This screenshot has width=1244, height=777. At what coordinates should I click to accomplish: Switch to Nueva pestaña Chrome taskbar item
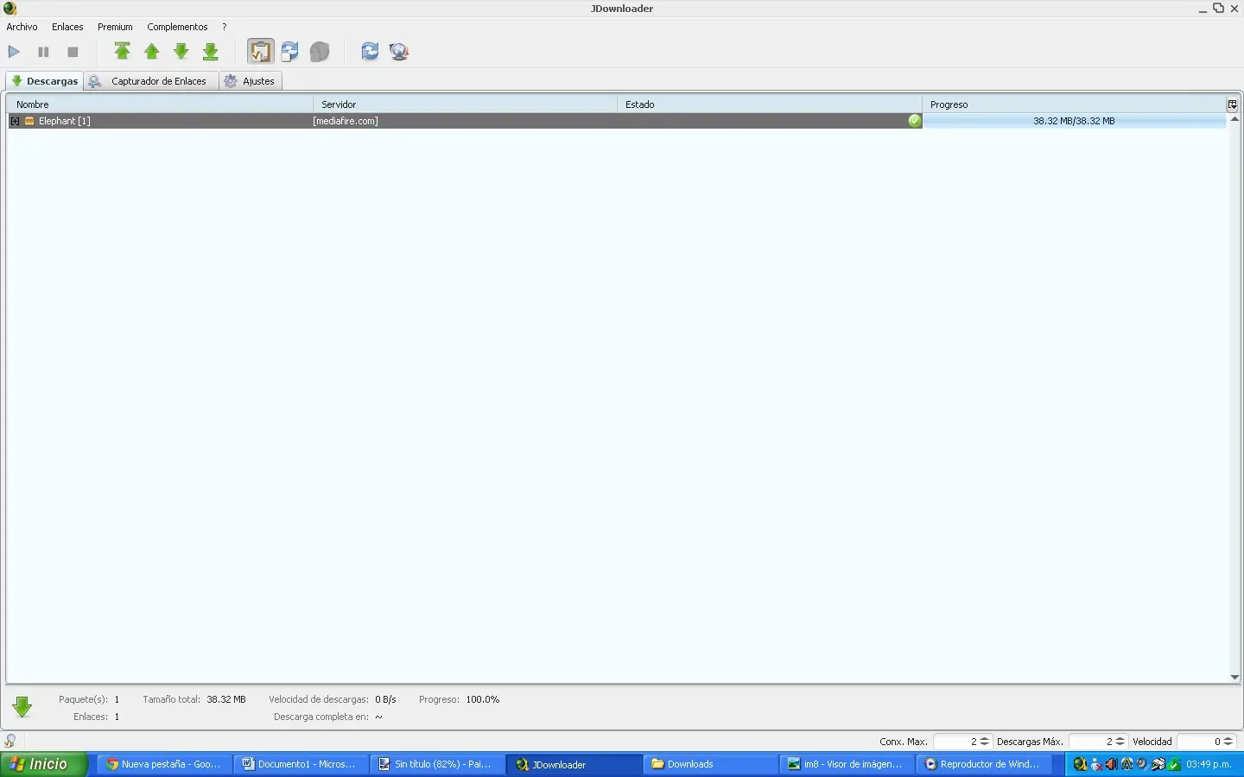click(x=164, y=764)
